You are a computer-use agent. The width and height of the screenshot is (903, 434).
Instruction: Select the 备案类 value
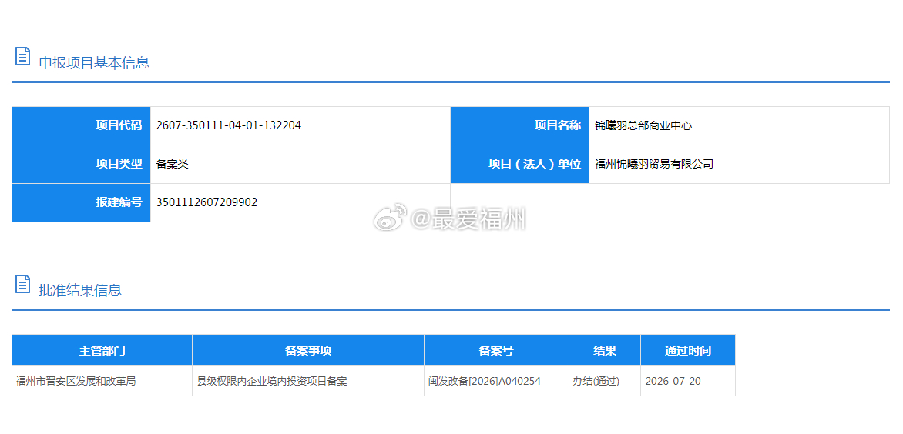pos(172,165)
